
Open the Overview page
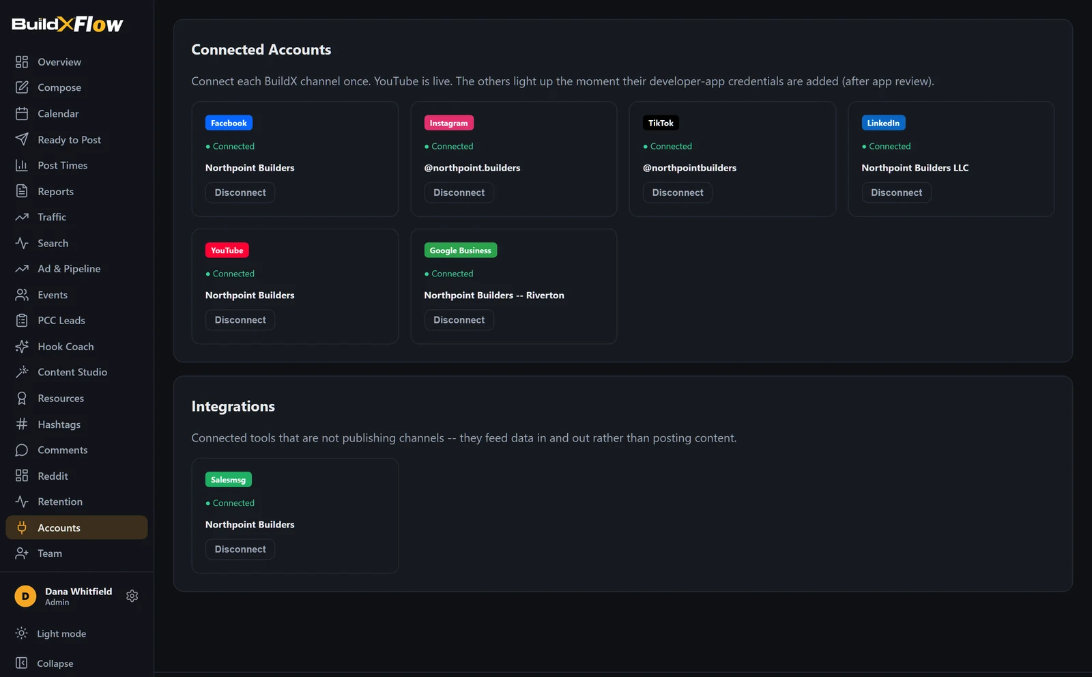(x=76, y=62)
